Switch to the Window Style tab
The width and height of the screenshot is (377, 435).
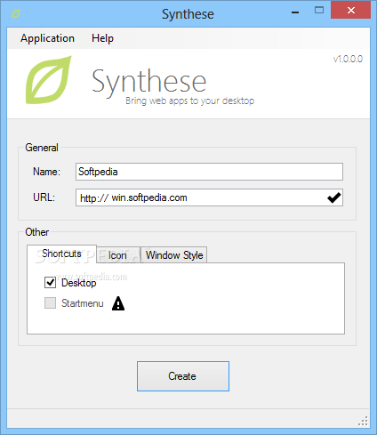174,255
